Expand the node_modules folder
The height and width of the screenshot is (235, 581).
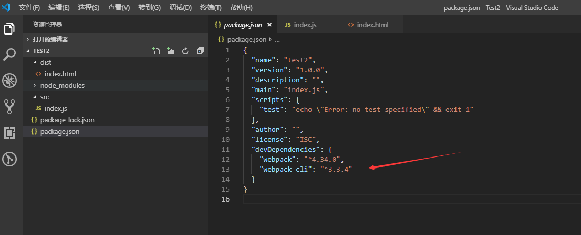click(x=35, y=86)
